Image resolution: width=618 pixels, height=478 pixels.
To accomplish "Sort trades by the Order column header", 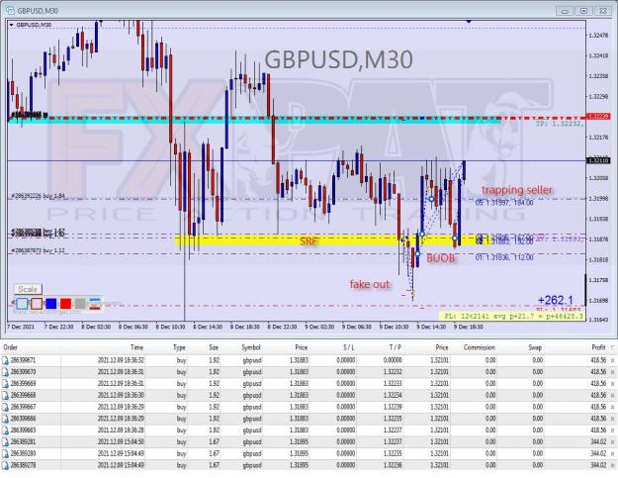I will pos(10,347).
